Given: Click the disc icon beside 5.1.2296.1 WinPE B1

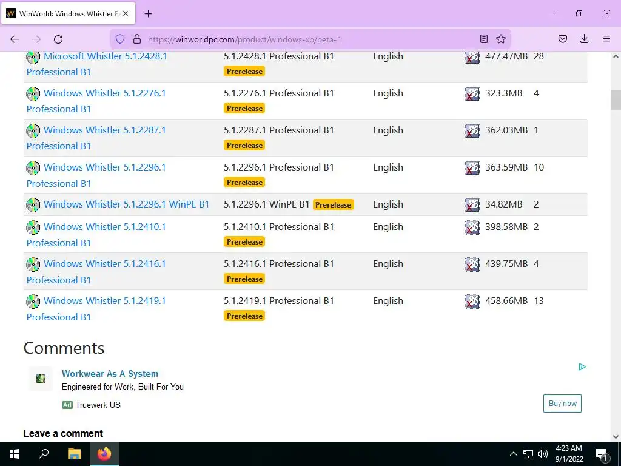Looking at the screenshot, I should (33, 205).
